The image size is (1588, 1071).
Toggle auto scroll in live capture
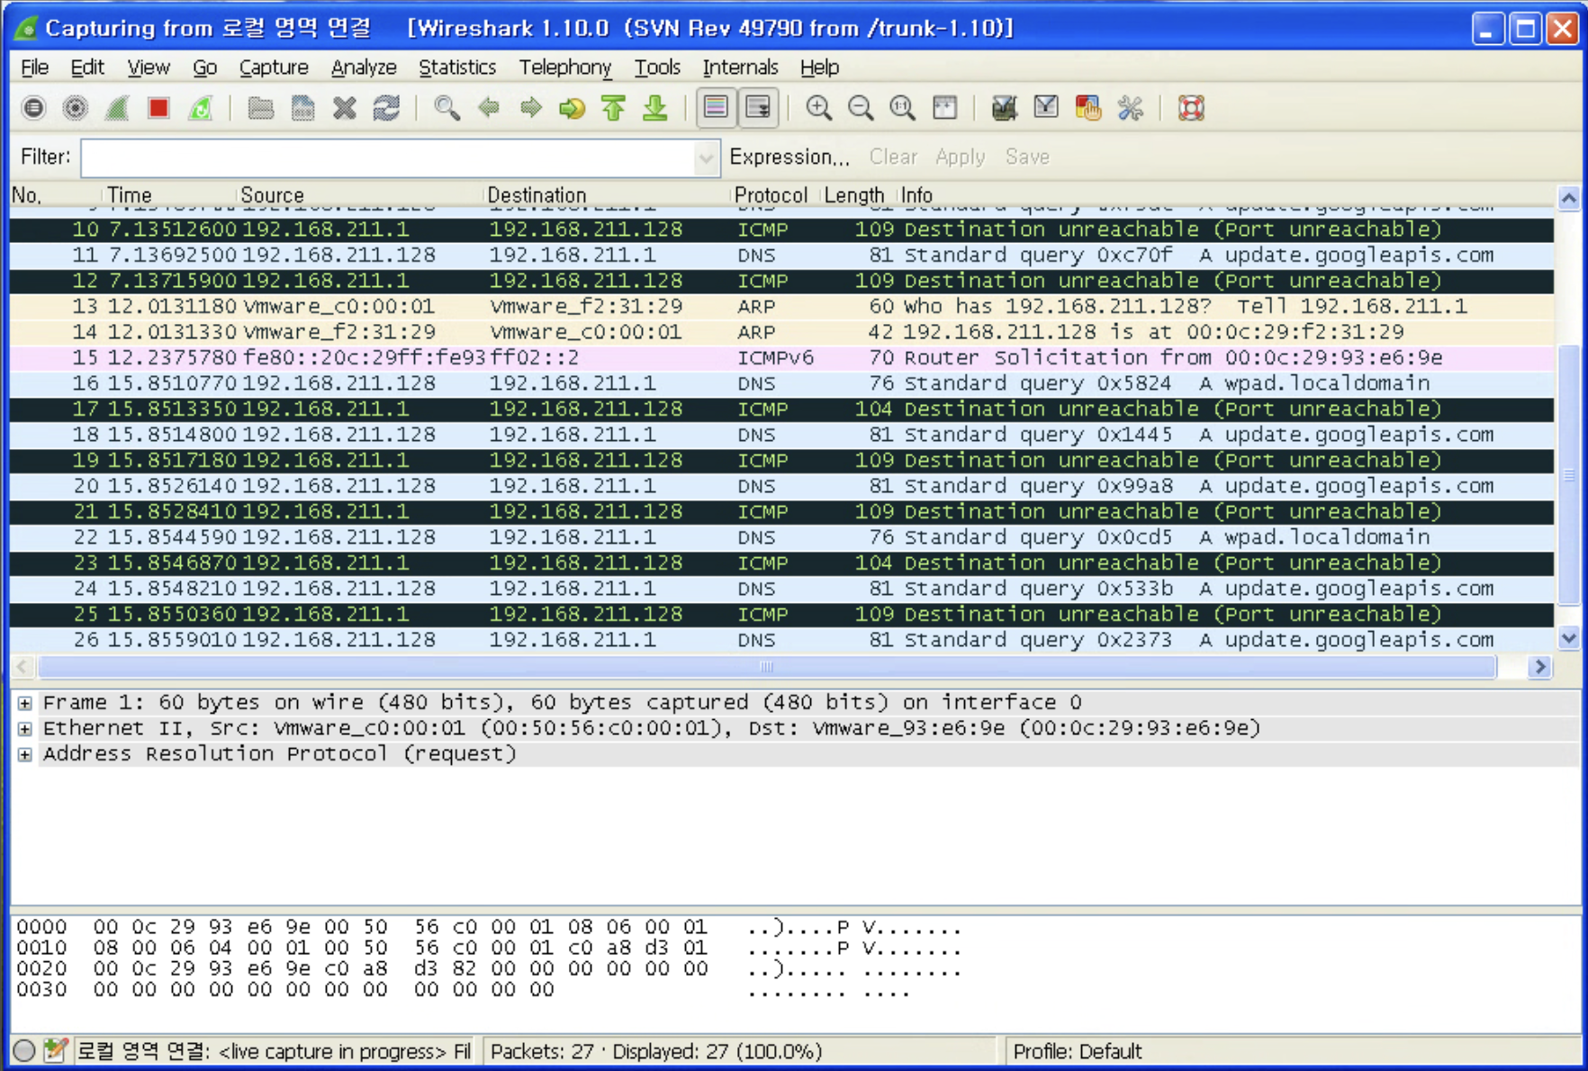(759, 108)
